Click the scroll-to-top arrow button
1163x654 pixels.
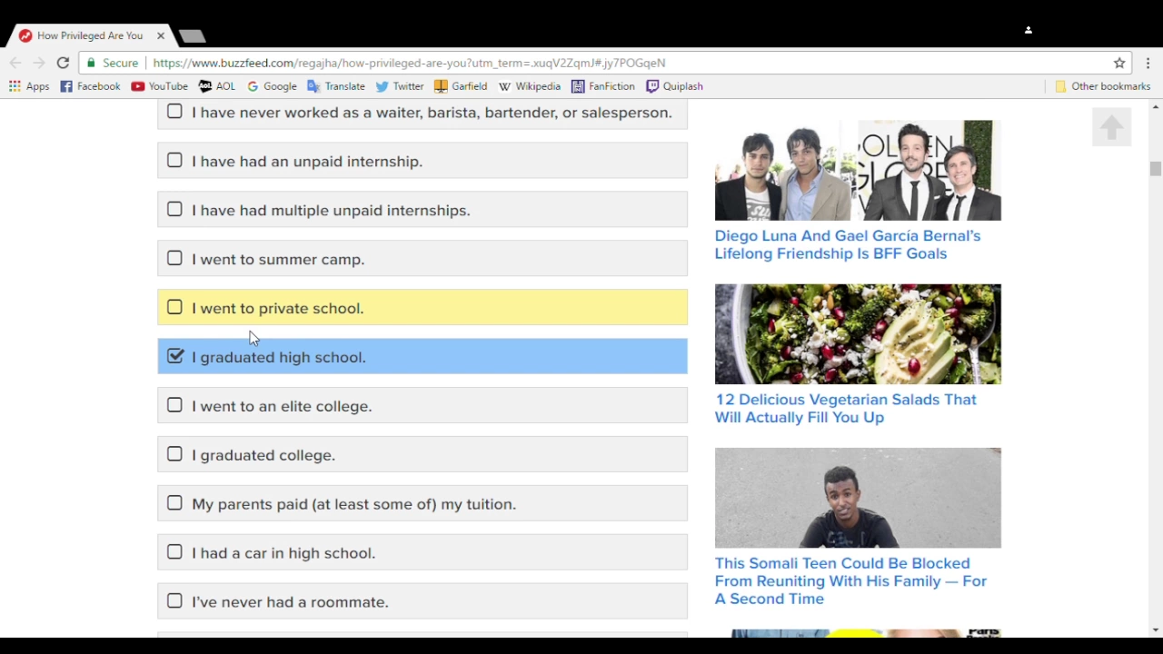(1111, 127)
